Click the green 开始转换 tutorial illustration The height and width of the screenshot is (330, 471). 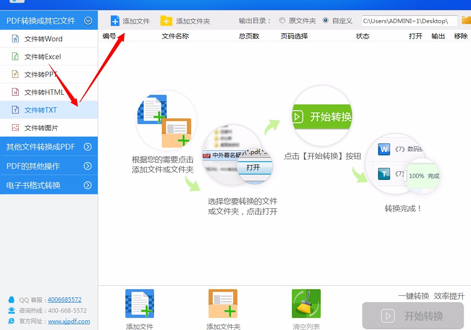(x=322, y=116)
